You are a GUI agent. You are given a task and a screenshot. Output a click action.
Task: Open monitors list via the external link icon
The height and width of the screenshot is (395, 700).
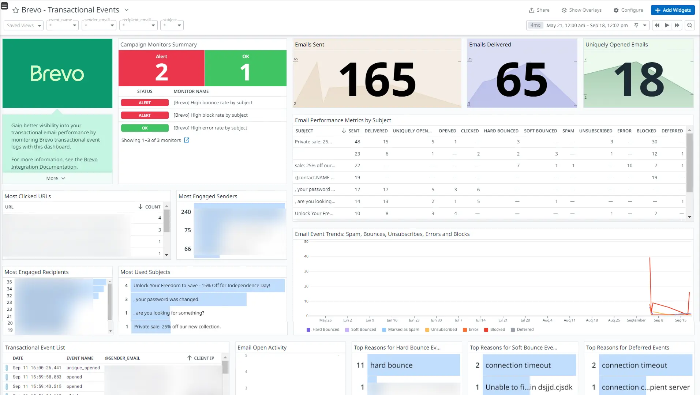187,140
